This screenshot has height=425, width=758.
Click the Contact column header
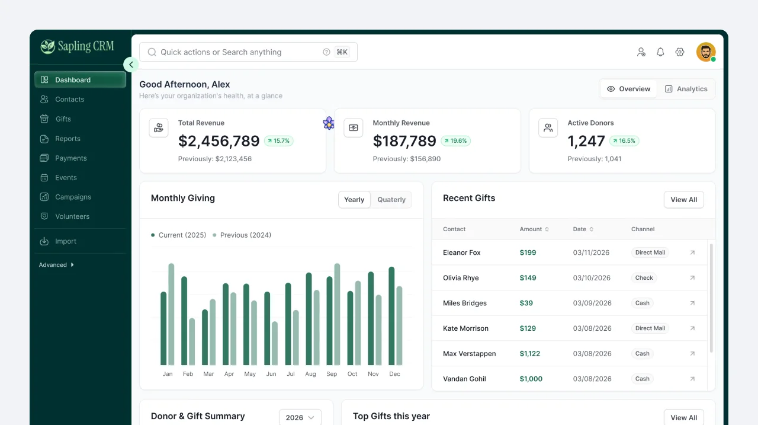click(x=454, y=229)
